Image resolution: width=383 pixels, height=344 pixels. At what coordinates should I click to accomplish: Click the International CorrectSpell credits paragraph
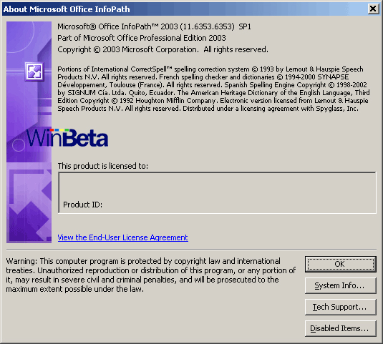coord(213,89)
